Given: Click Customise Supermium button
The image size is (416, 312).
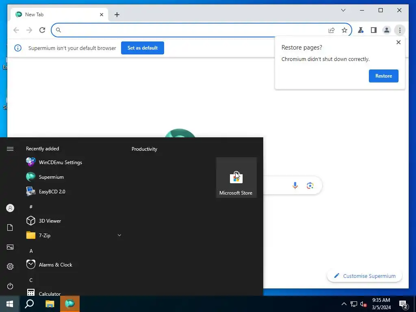Looking at the screenshot, I should pyautogui.click(x=364, y=276).
